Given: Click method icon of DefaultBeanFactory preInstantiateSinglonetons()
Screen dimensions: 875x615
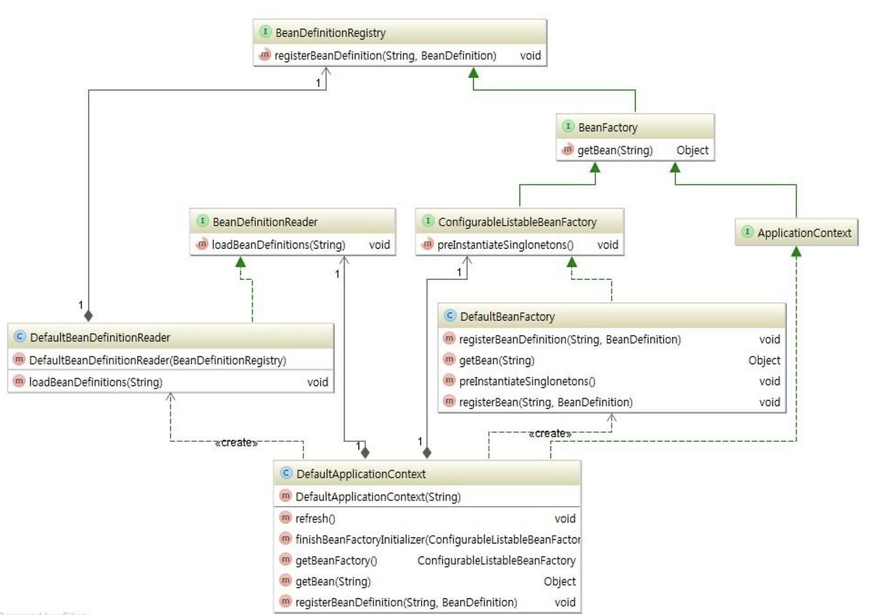Looking at the screenshot, I should (x=449, y=381).
